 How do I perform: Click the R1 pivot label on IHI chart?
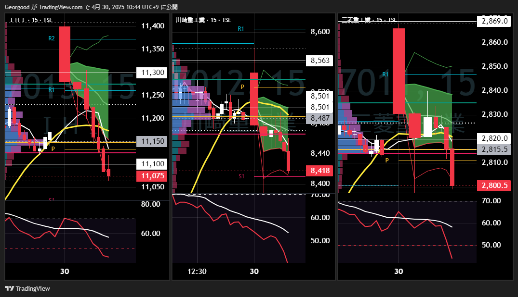pyautogui.click(x=52, y=90)
